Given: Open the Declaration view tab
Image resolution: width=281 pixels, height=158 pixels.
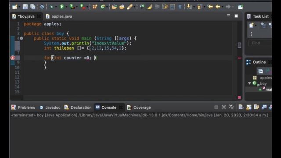Looking at the screenshot, I should 78,107.
